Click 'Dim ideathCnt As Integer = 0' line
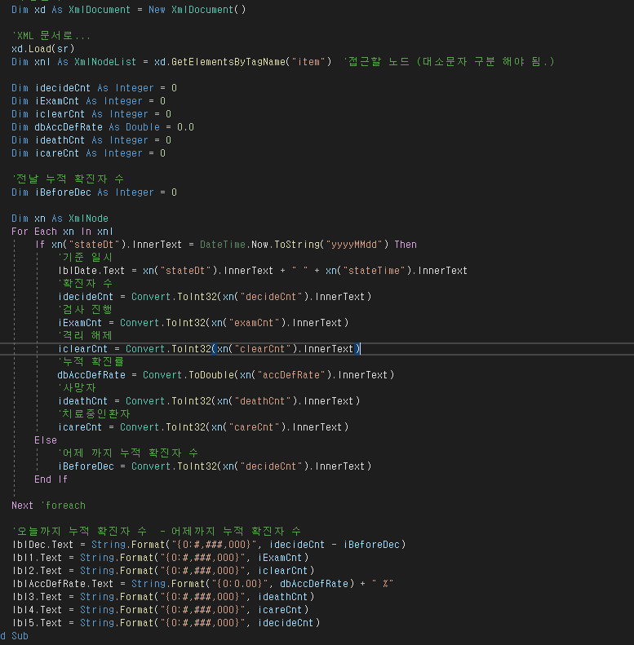Screen dimensions: 634x645 click(91, 140)
